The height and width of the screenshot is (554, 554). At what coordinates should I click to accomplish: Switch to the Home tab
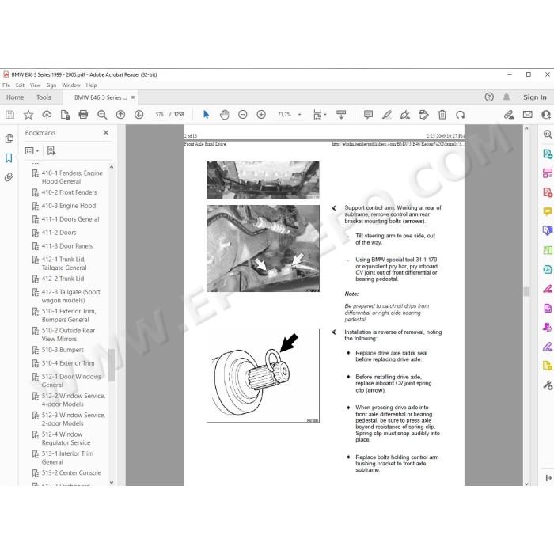(x=15, y=97)
